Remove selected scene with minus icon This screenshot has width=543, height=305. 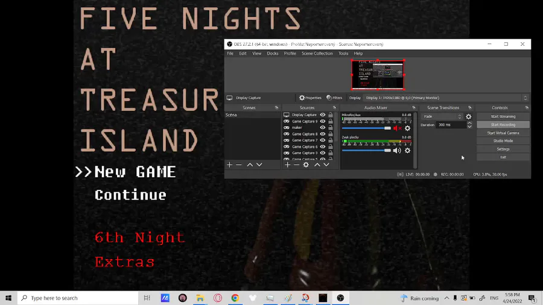238,165
